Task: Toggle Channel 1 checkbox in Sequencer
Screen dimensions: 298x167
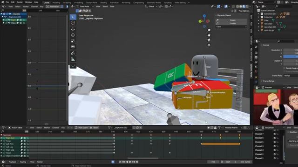Action: click(274, 158)
